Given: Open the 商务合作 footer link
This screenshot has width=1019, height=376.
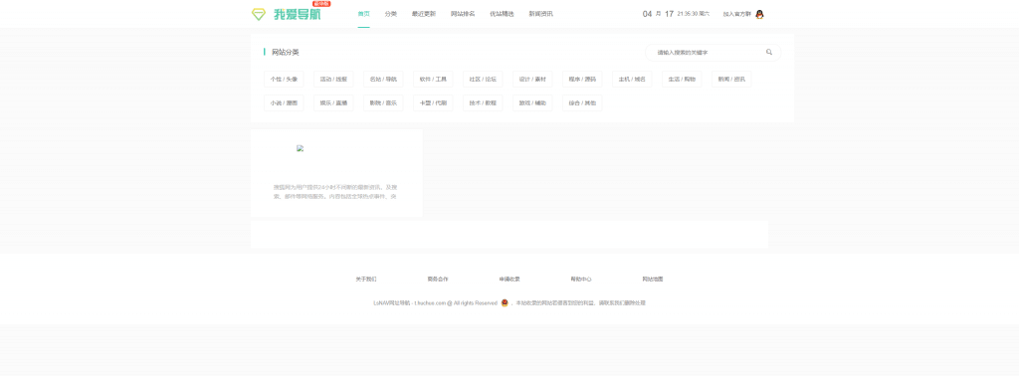Looking at the screenshot, I should coord(438,280).
